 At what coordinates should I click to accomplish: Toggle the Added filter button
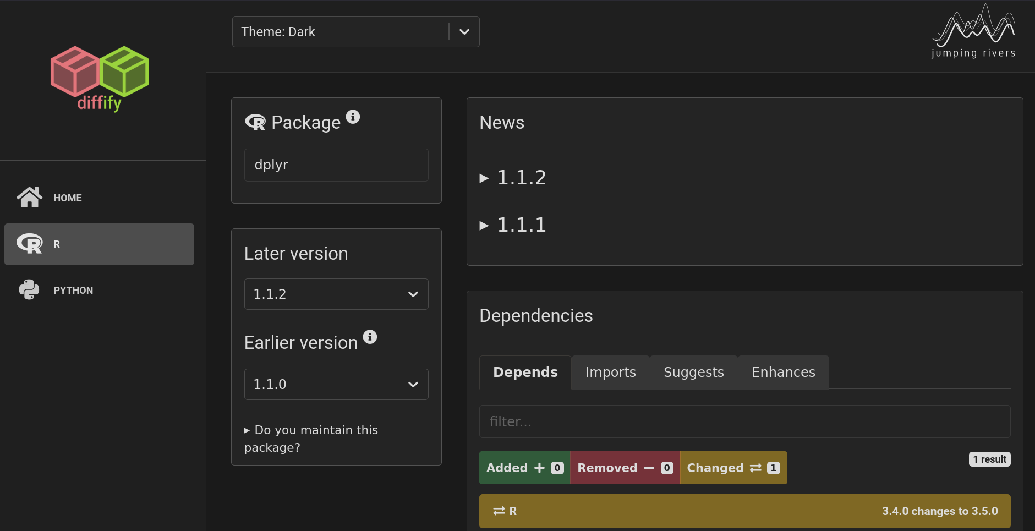coord(525,468)
